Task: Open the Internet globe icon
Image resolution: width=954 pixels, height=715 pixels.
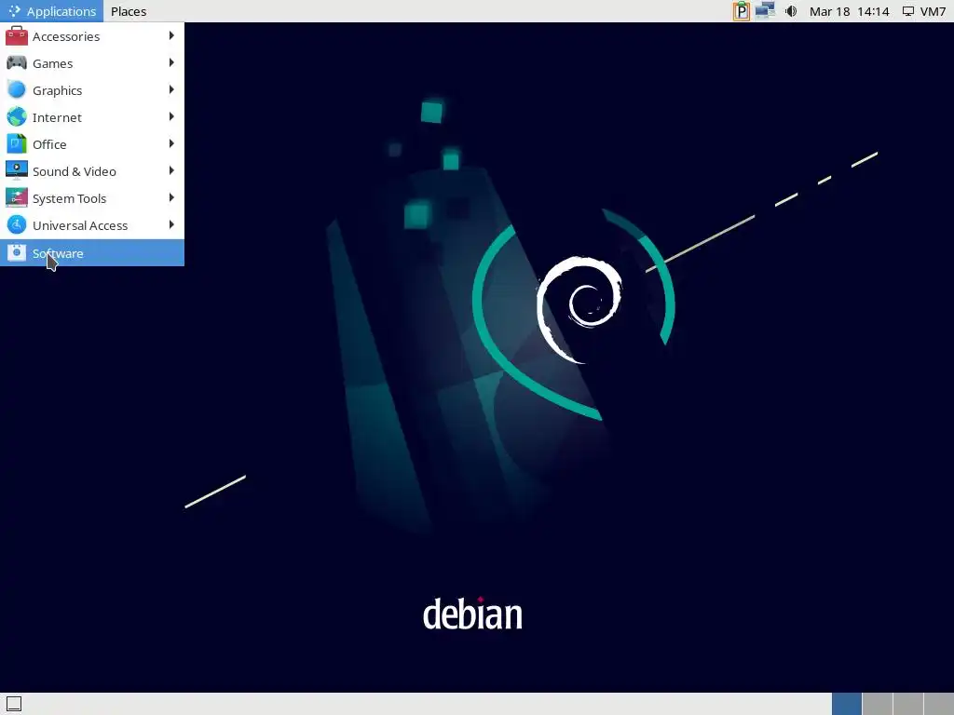Action: [x=17, y=116]
